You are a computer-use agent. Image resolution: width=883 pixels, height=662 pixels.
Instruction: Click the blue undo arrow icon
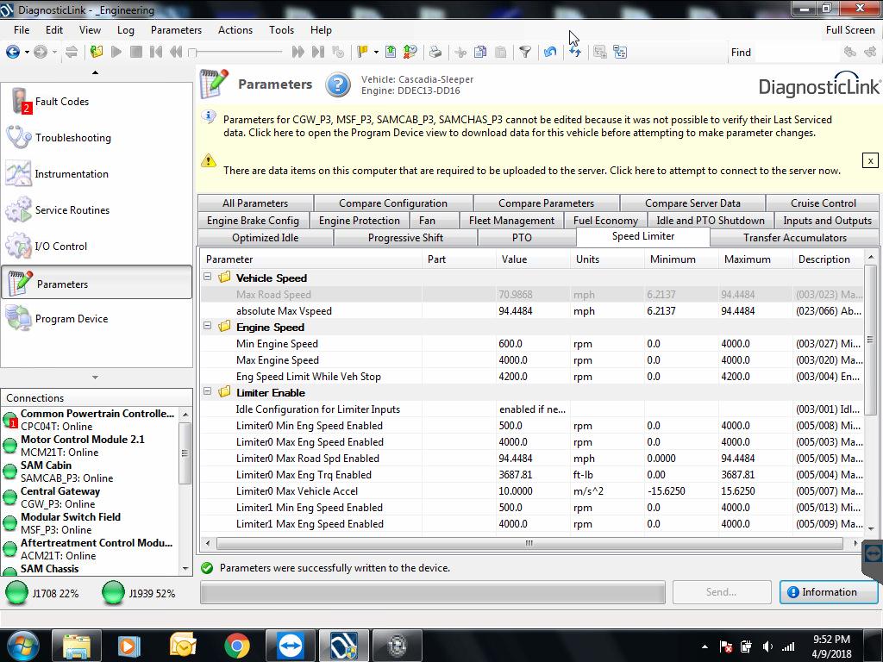[550, 53]
